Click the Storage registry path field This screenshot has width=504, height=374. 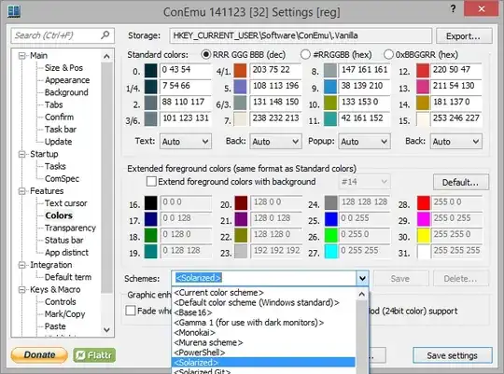pos(301,35)
